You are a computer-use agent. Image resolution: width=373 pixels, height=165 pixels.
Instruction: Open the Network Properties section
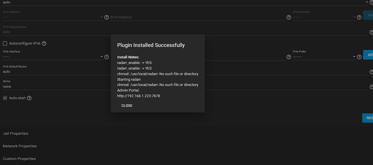20,146
